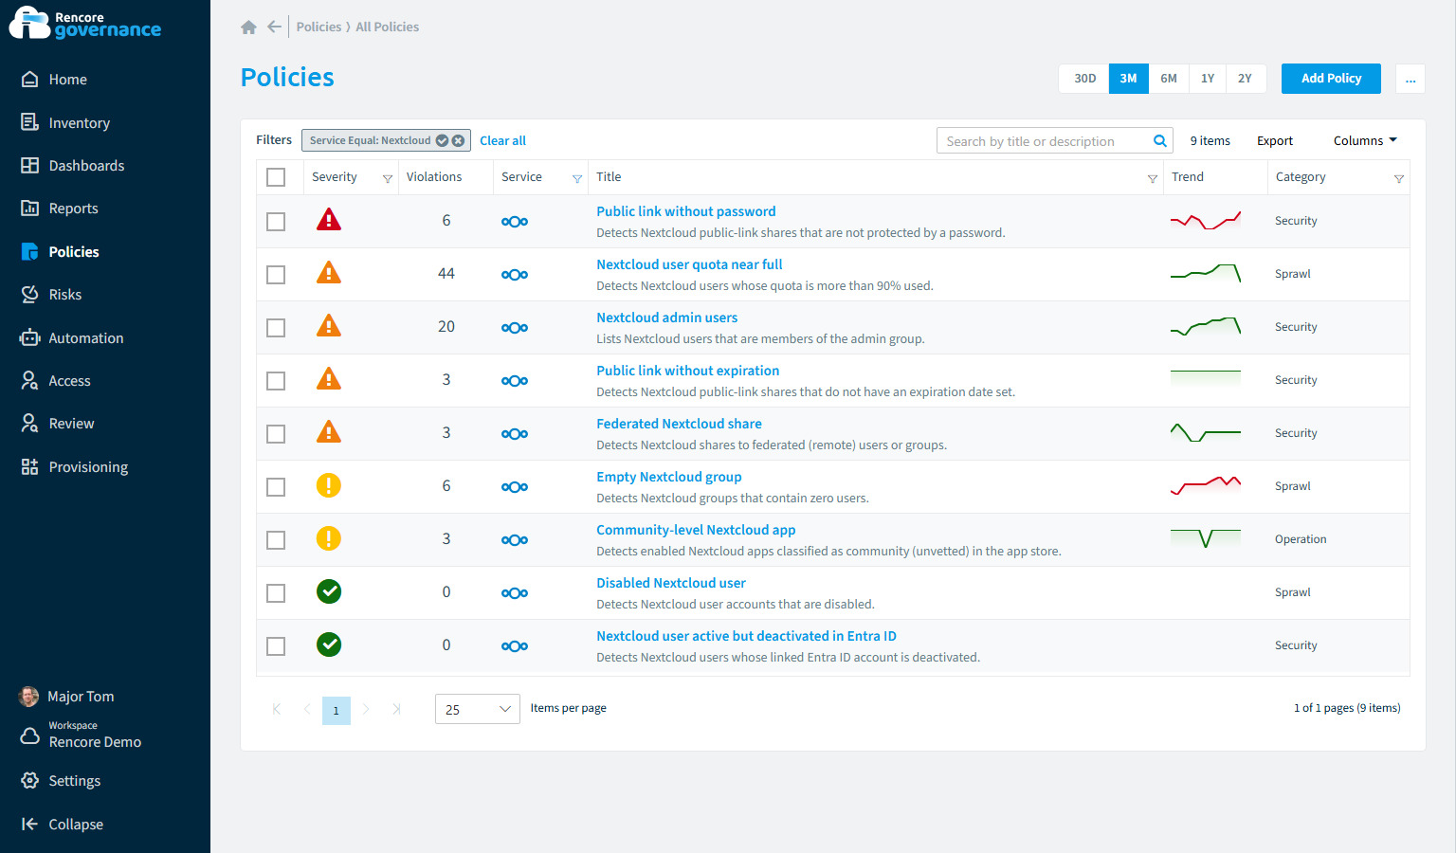The width and height of the screenshot is (1456, 853).
Task: Check the Federated Nextcloud share row
Action: (276, 434)
